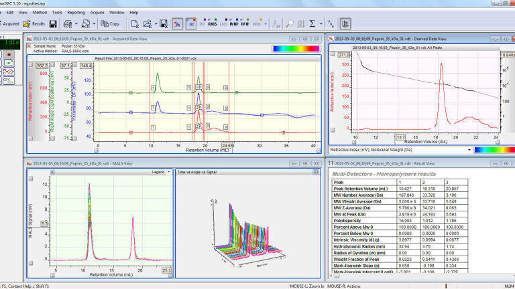
Task: Click the open analysis file icon
Action: coord(148,24)
